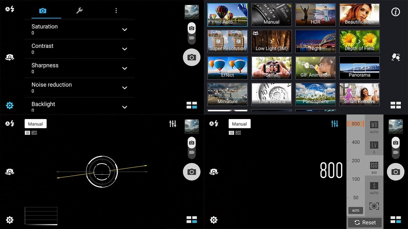
Task: Show manual controls using white sliders icon
Action: (x=172, y=124)
